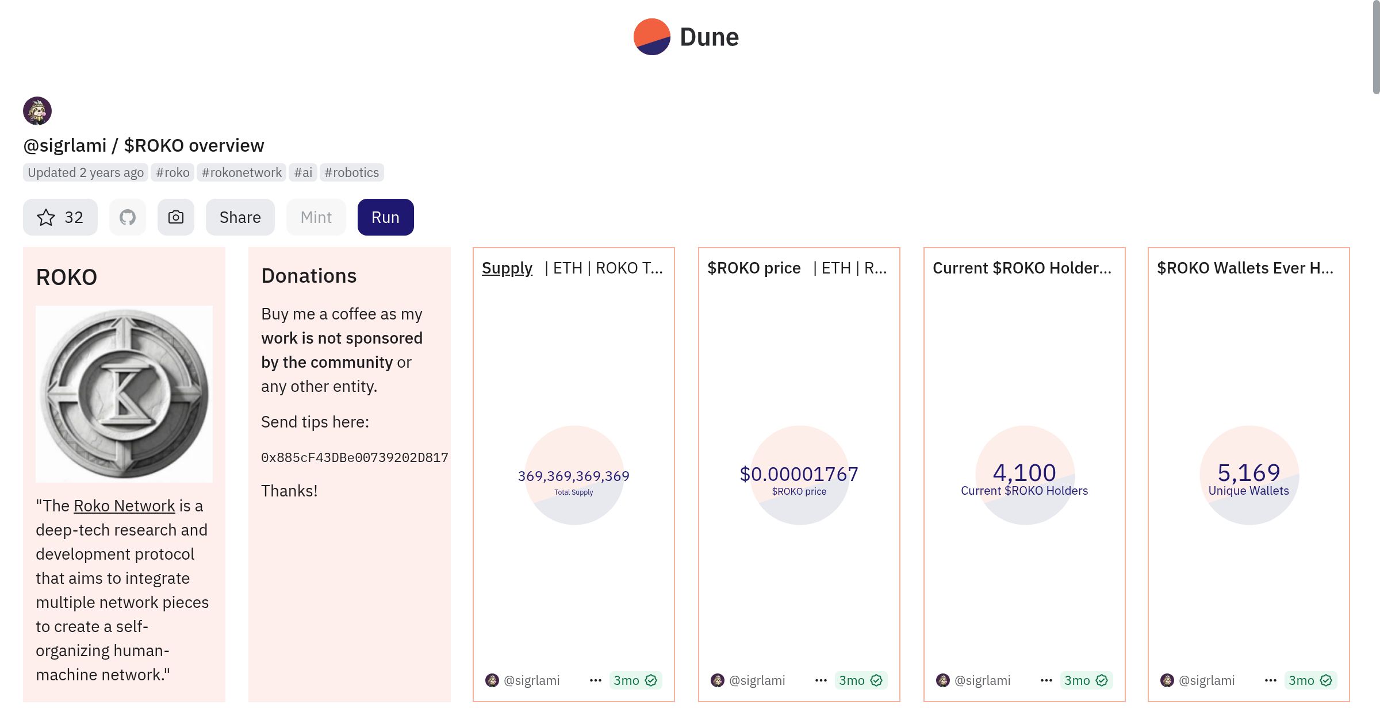Open three-dot menu on Wallets Ever card
The image size is (1380, 724).
pos(1271,680)
